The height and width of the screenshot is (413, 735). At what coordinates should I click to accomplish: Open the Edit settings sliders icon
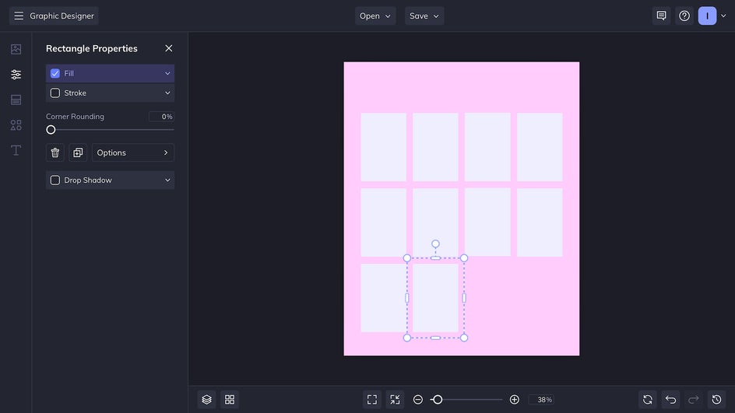point(16,75)
